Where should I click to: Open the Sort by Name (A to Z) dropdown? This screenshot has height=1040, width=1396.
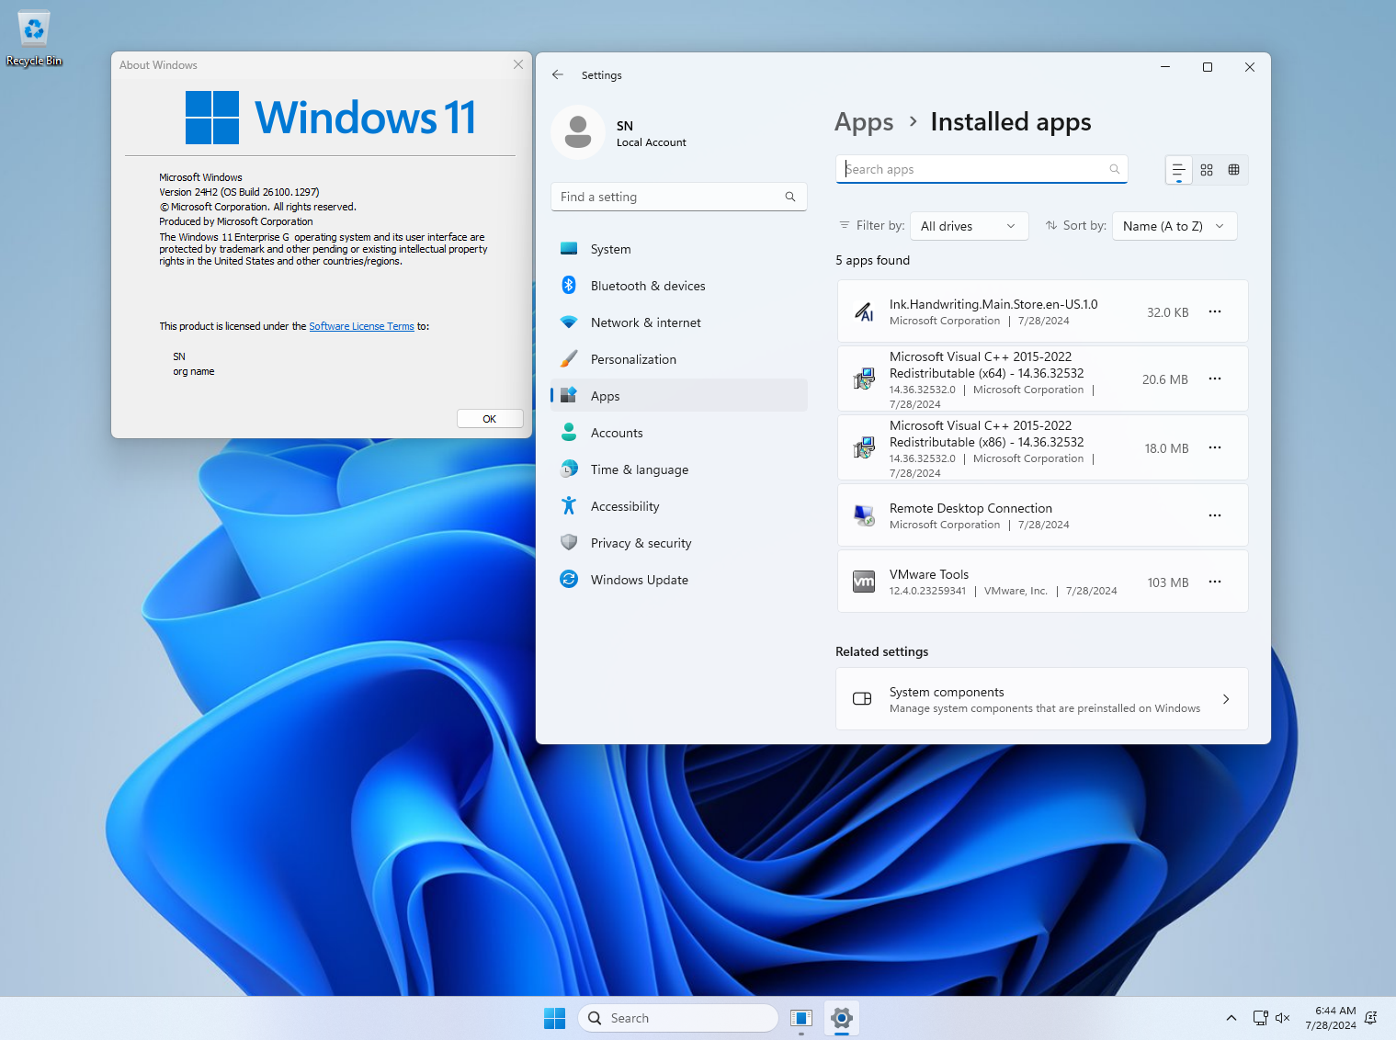click(1175, 226)
